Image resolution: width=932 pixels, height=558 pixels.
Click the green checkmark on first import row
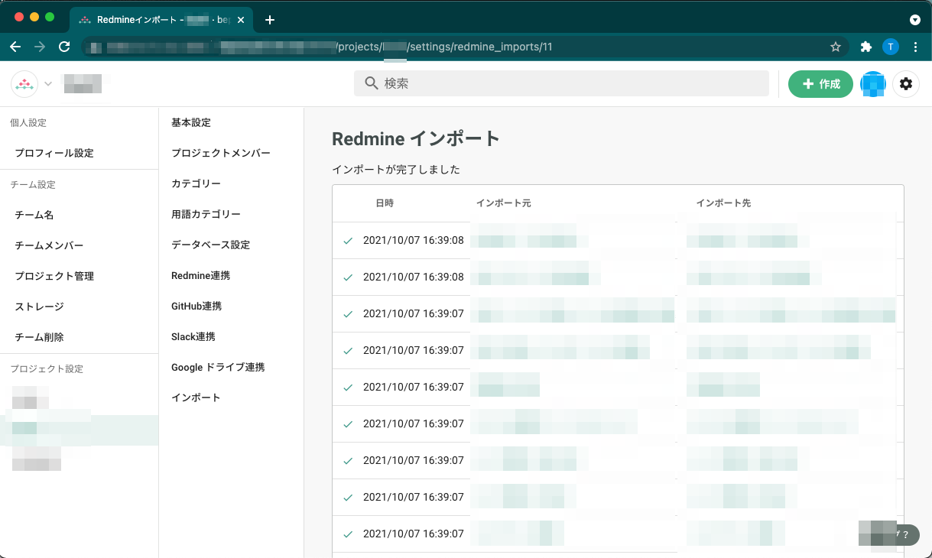348,240
